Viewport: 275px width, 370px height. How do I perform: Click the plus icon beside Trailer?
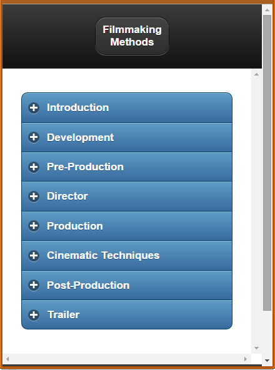pos(34,315)
